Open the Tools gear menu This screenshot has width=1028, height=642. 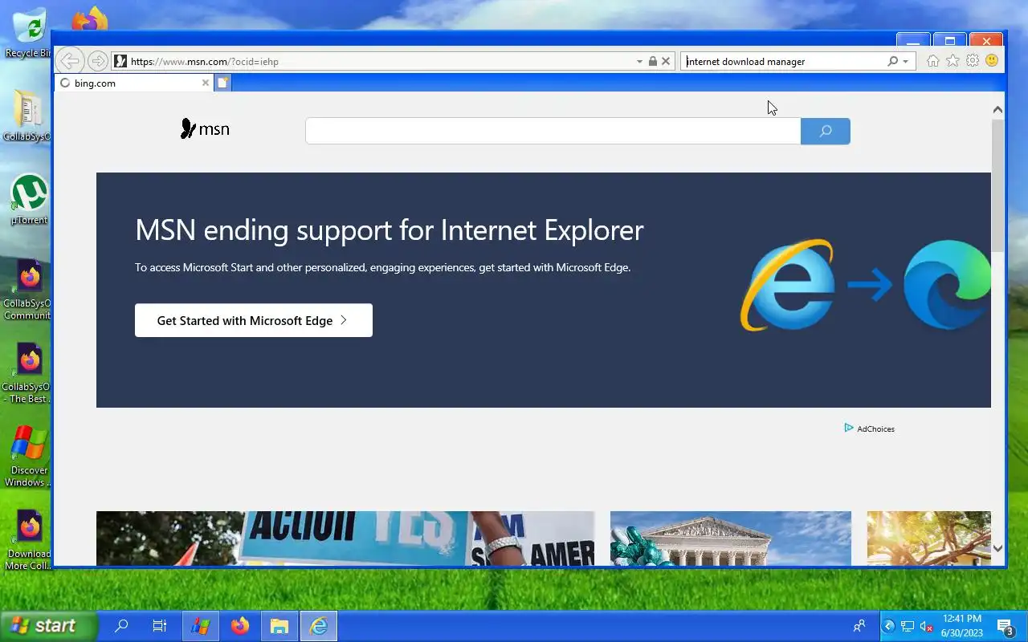pos(973,61)
